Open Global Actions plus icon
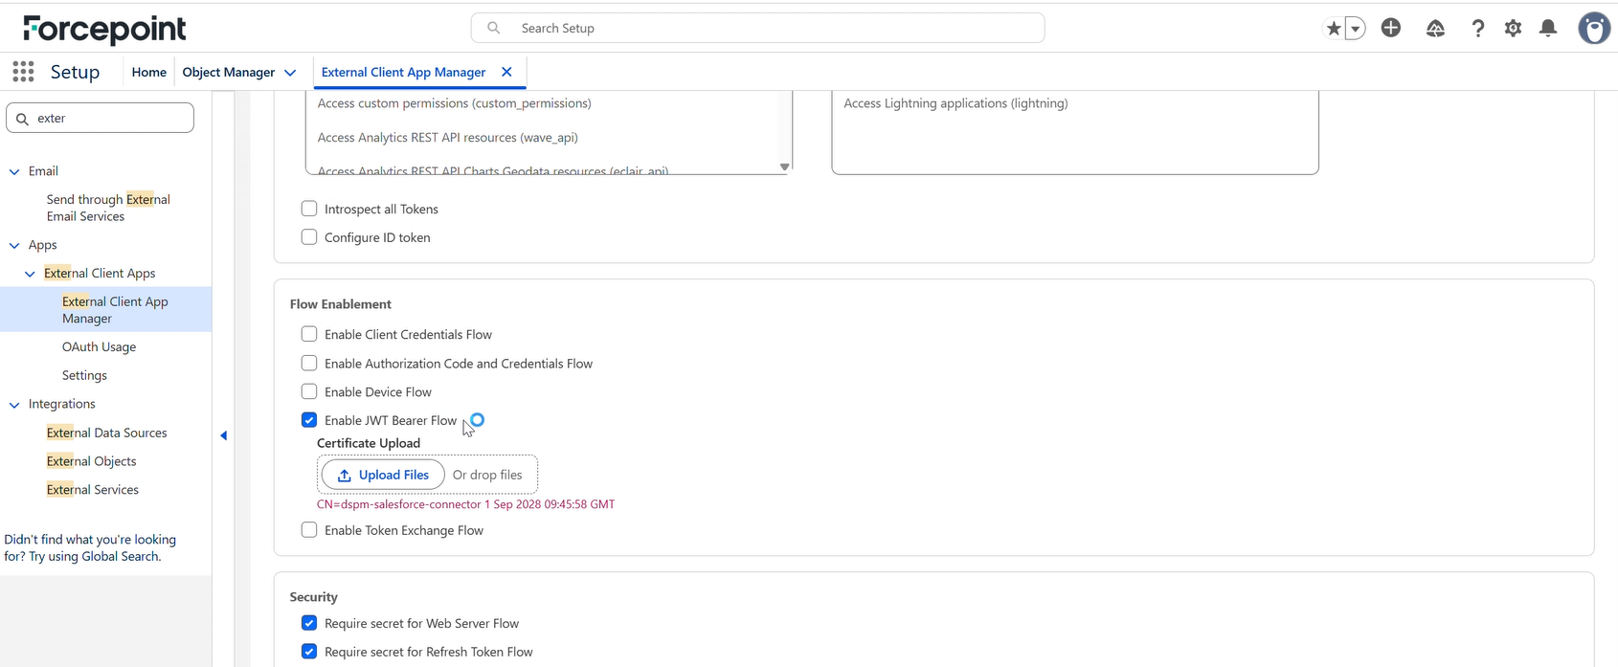 pos(1391,28)
